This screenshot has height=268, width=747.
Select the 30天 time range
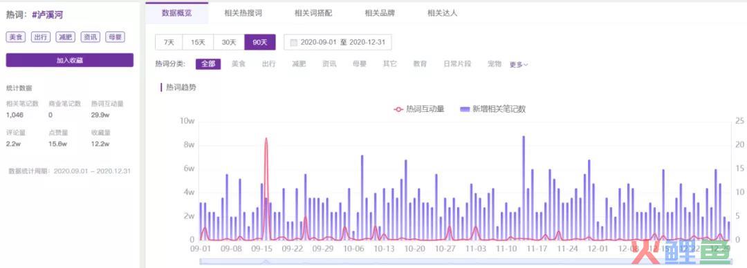point(229,42)
